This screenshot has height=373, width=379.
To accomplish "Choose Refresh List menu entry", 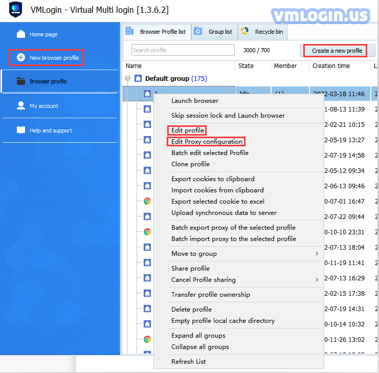I will tap(239, 362).
